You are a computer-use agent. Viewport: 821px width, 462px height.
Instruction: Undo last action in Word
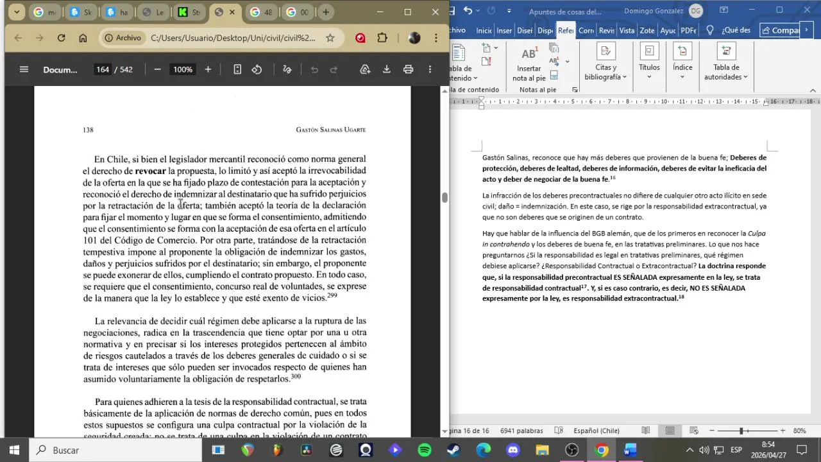[468, 11]
